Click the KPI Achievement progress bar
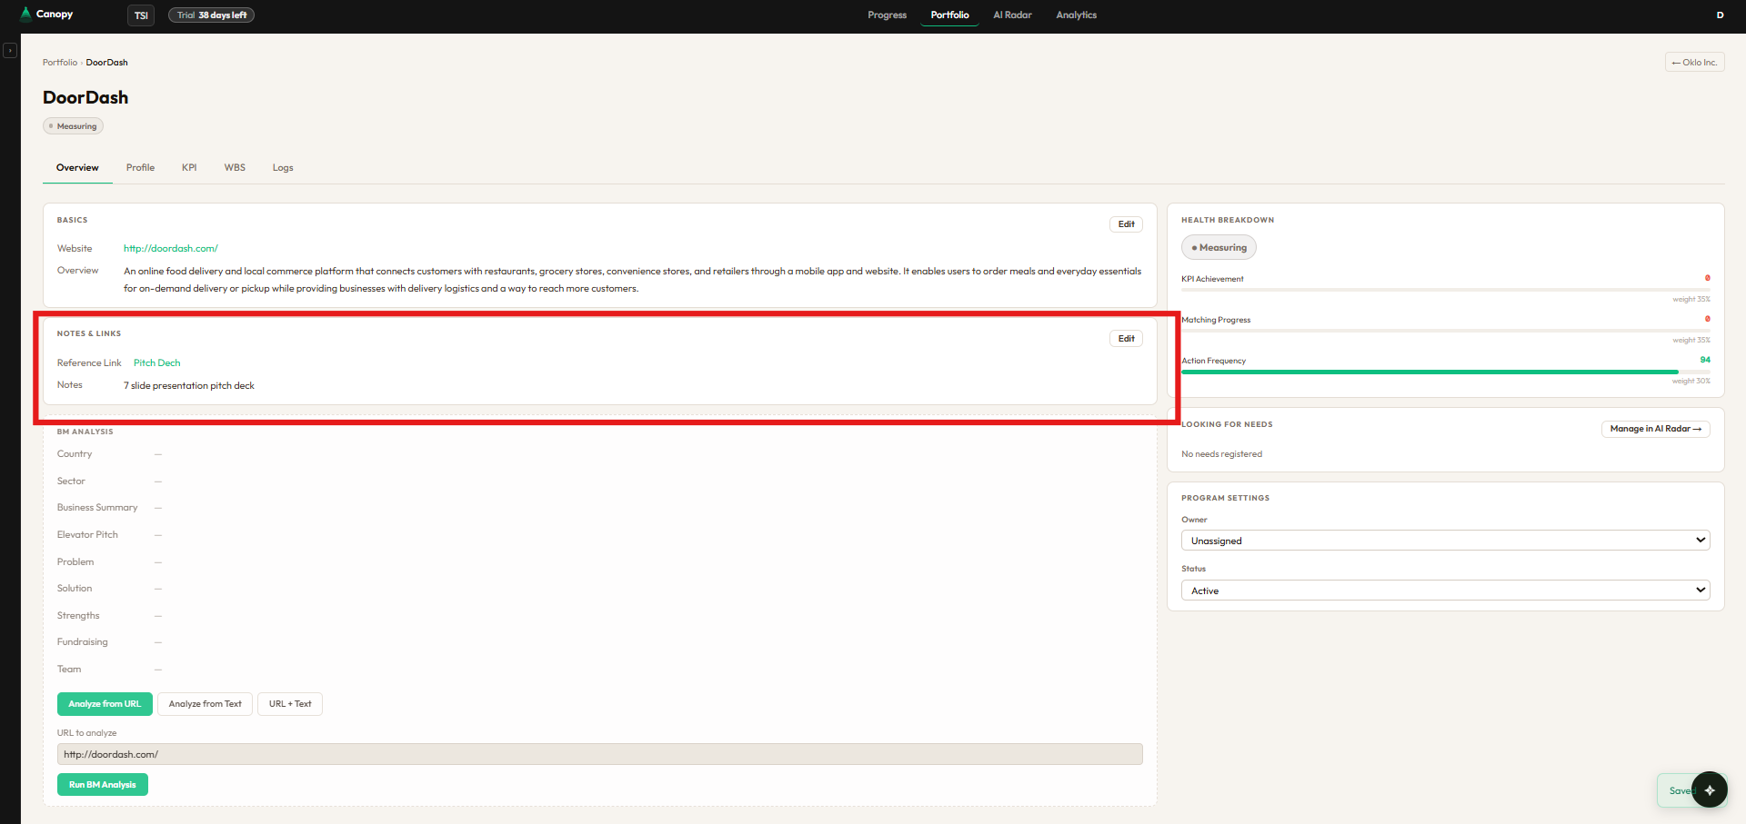The image size is (1746, 824). tap(1445, 290)
